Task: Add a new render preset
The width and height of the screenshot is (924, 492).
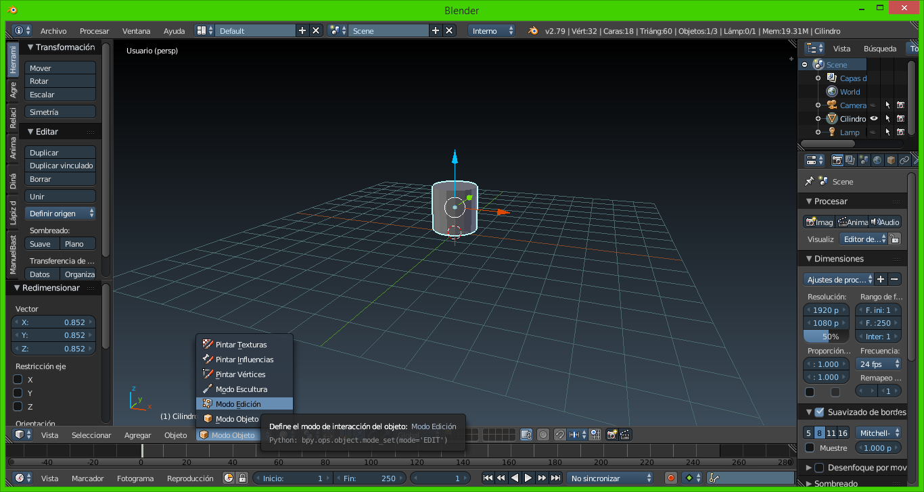Action: pyautogui.click(x=881, y=279)
